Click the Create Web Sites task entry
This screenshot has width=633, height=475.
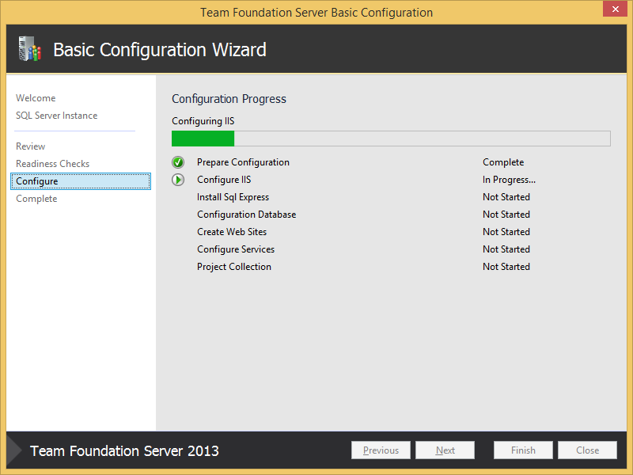(x=232, y=232)
